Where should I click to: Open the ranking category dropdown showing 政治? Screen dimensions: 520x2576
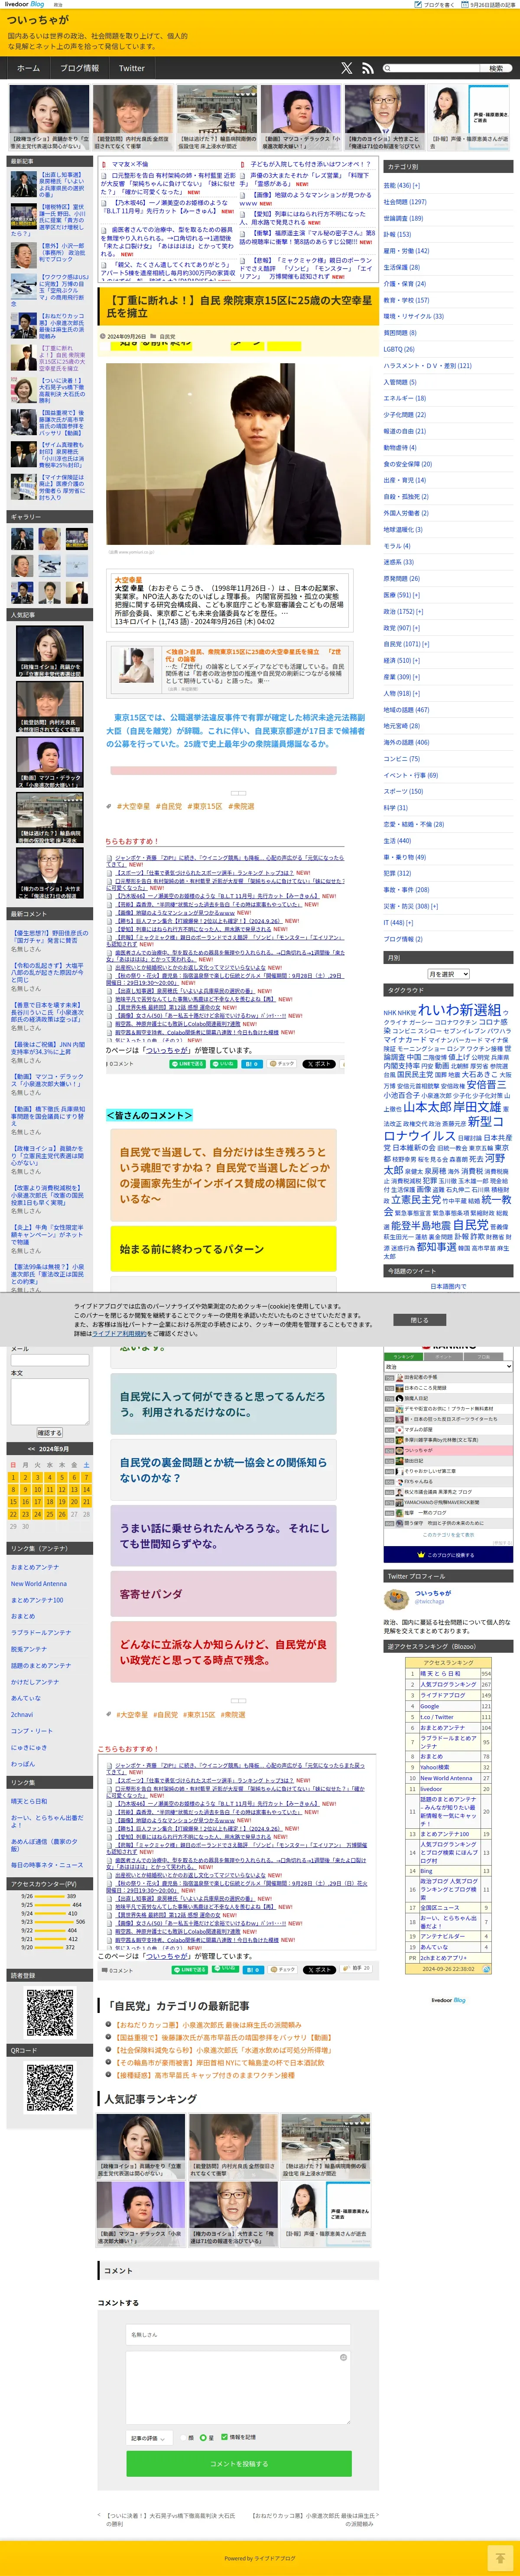tap(448, 1366)
